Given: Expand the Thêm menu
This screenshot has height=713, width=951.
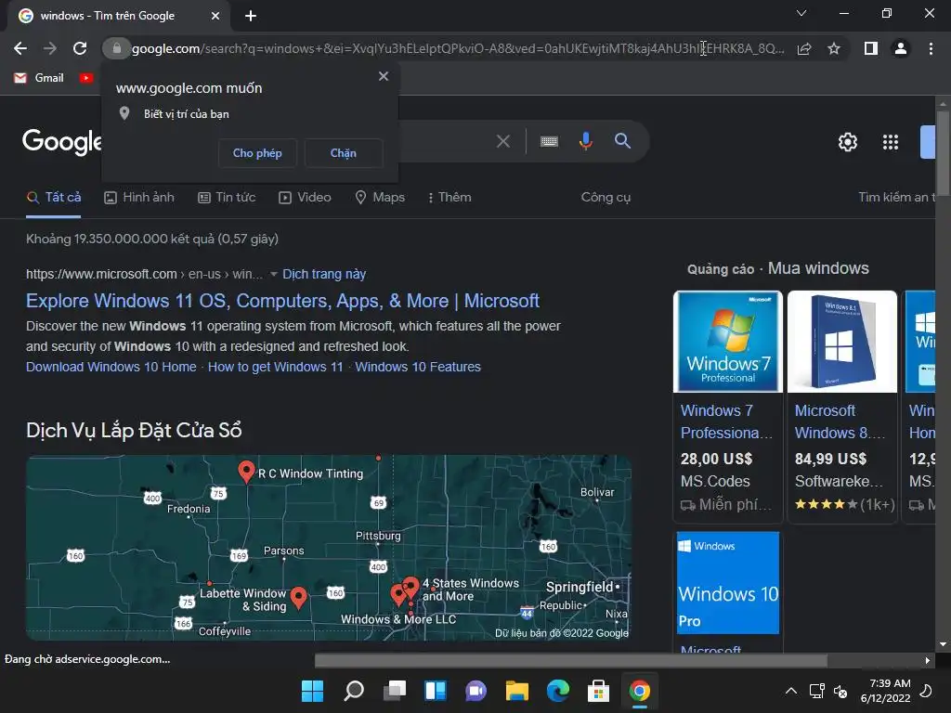Looking at the screenshot, I should [449, 198].
